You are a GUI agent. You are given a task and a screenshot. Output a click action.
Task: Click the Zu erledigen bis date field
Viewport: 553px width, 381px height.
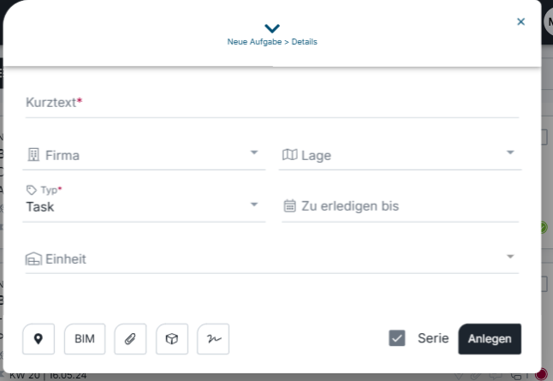click(x=401, y=206)
